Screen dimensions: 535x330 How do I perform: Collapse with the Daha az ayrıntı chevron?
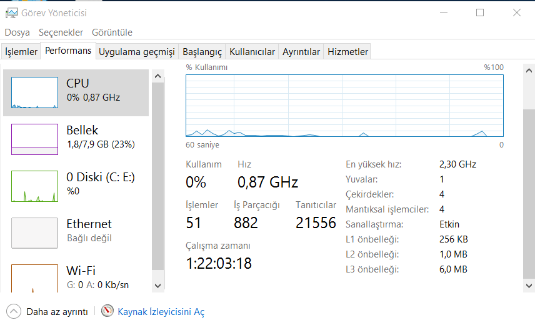click(x=13, y=311)
